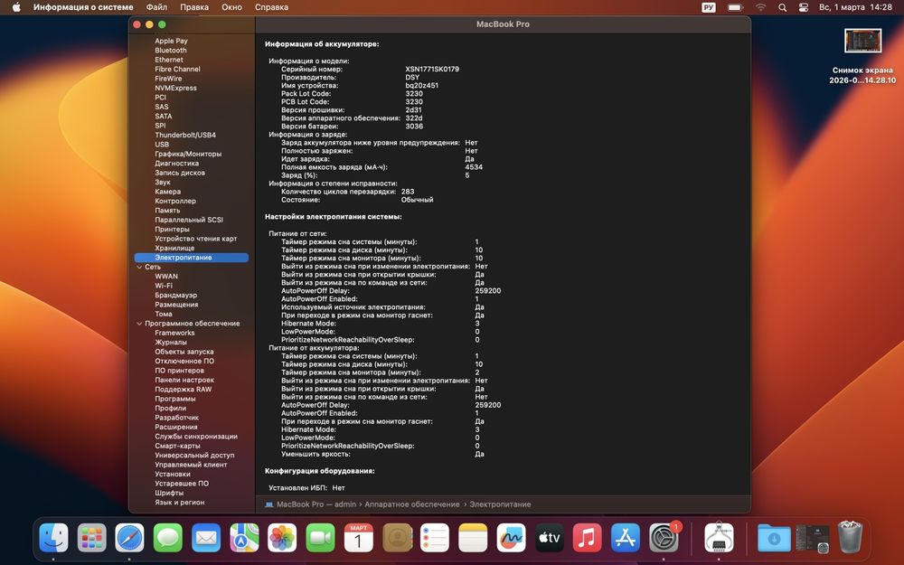Select Thunderbolt/USB4 in the sidebar
The height and width of the screenshot is (565, 904).
185,135
